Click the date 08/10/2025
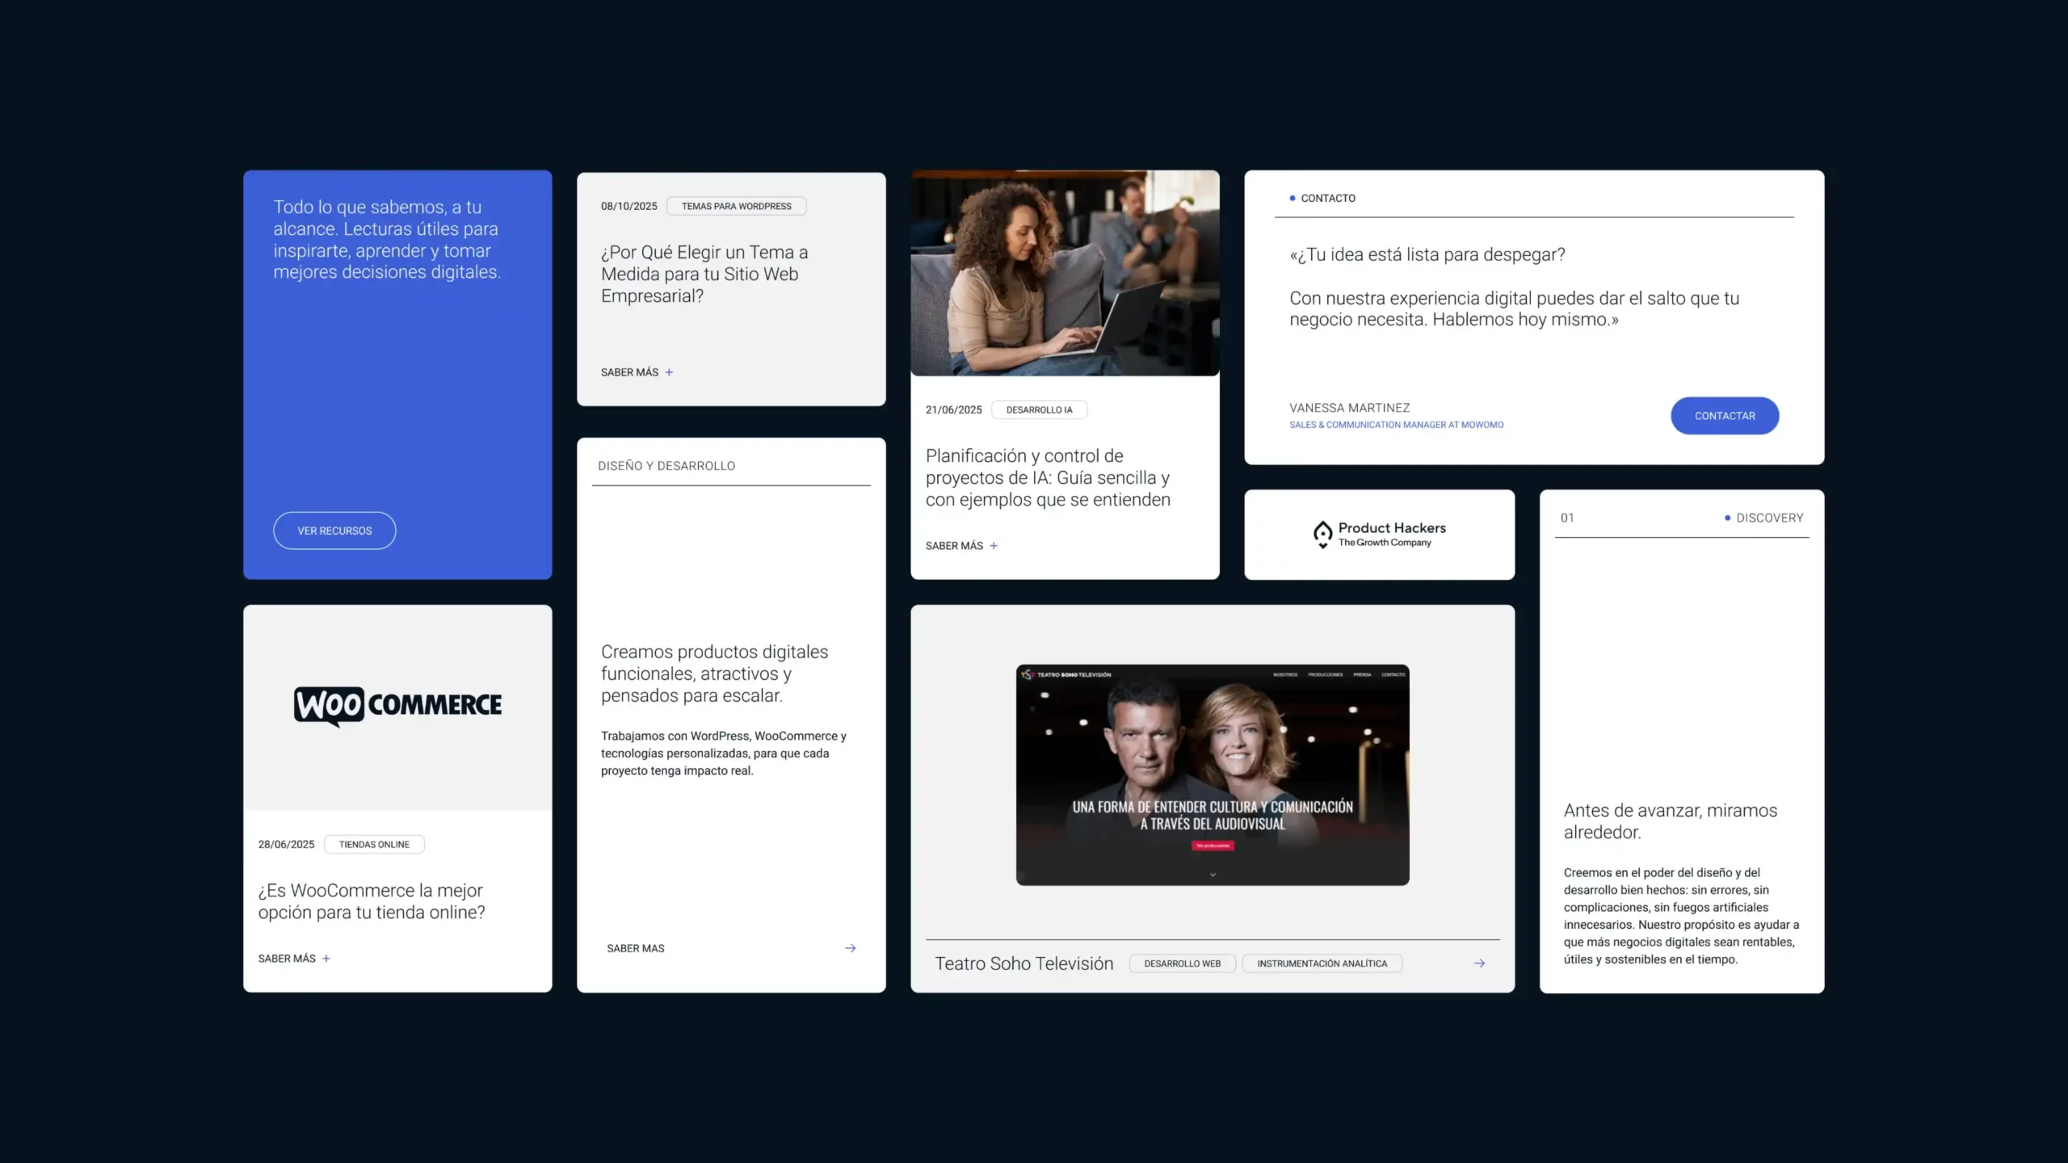The image size is (2068, 1163). point(629,206)
